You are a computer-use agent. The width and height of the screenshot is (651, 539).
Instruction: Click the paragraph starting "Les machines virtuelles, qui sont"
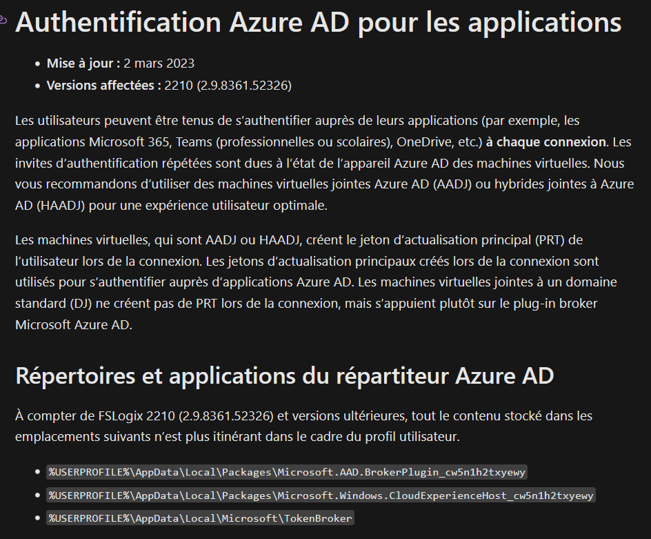(316, 282)
